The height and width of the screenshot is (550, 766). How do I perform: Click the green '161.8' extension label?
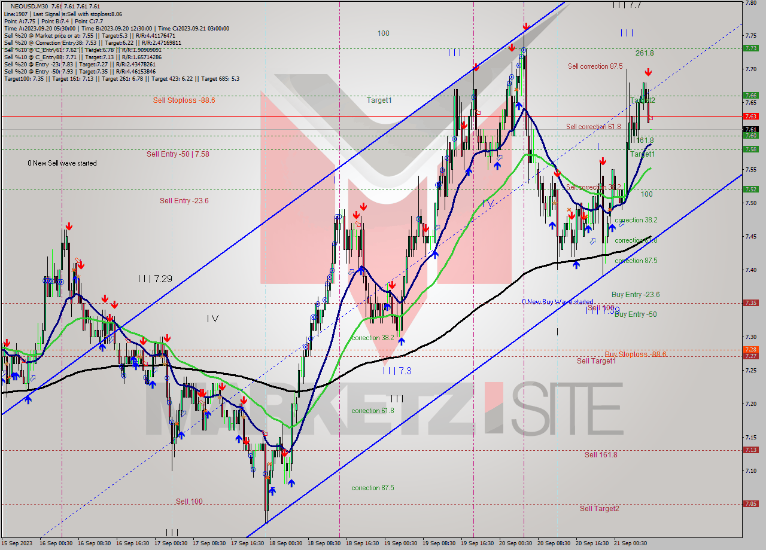tap(645, 140)
